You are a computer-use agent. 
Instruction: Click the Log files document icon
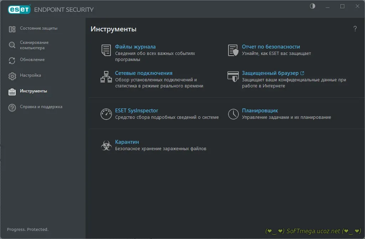click(106, 50)
